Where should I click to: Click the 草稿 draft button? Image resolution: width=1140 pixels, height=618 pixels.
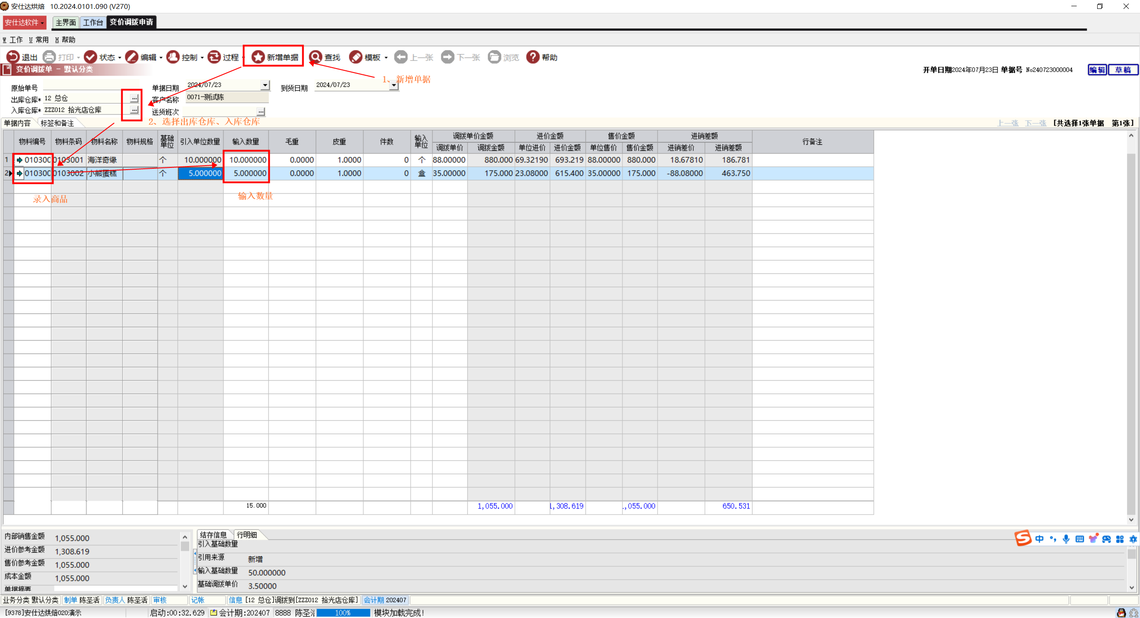[1123, 70]
